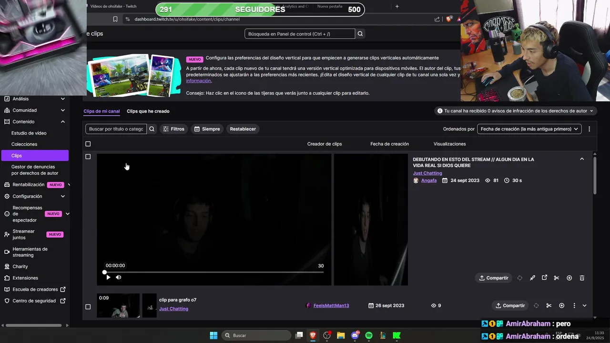Play the DEBUTANDO clip video
Viewport: 610px width, 343px height.
(108, 277)
